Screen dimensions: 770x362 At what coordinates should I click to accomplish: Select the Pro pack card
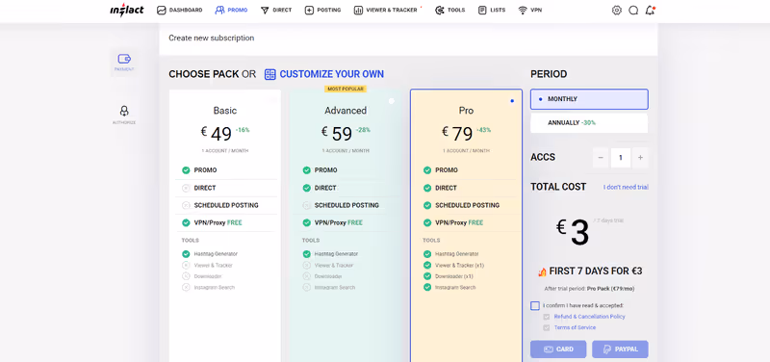click(466, 225)
